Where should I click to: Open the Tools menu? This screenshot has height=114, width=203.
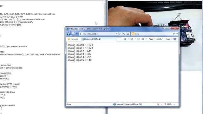(x=168, y=39)
